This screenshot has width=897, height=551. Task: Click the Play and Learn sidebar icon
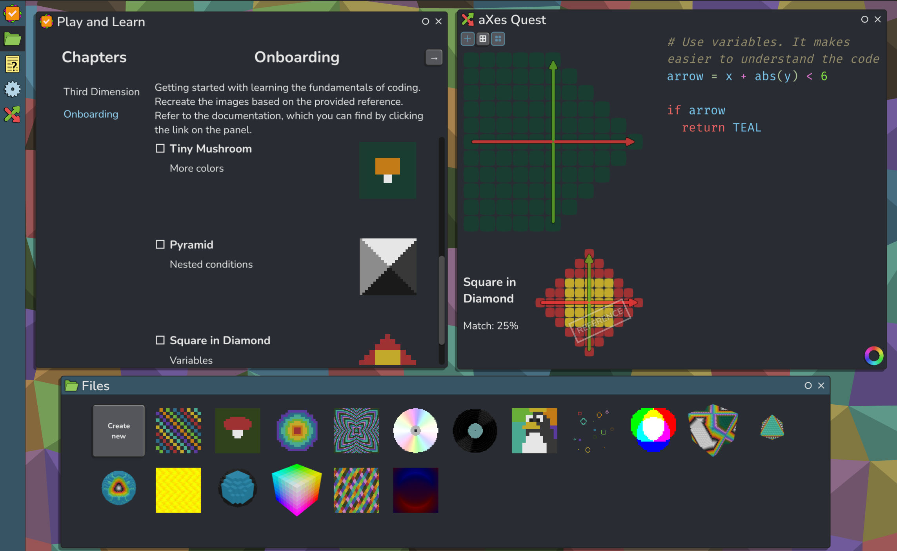(13, 14)
